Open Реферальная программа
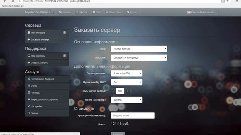This screenshot has height=135, width=241. tap(47, 99)
